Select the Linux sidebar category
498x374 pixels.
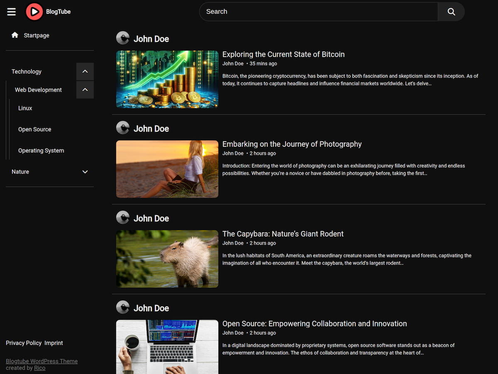coord(25,108)
